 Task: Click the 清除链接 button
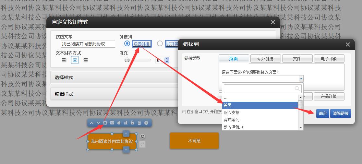pyautogui.click(x=340, y=113)
